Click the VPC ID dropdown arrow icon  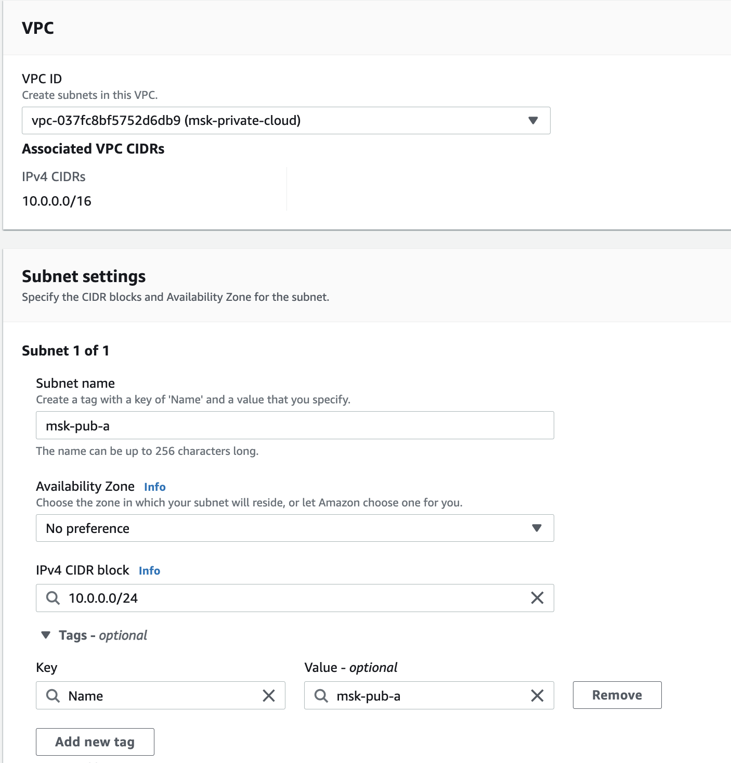[533, 121]
